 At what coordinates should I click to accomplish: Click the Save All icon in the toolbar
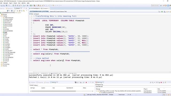click(4, 5)
